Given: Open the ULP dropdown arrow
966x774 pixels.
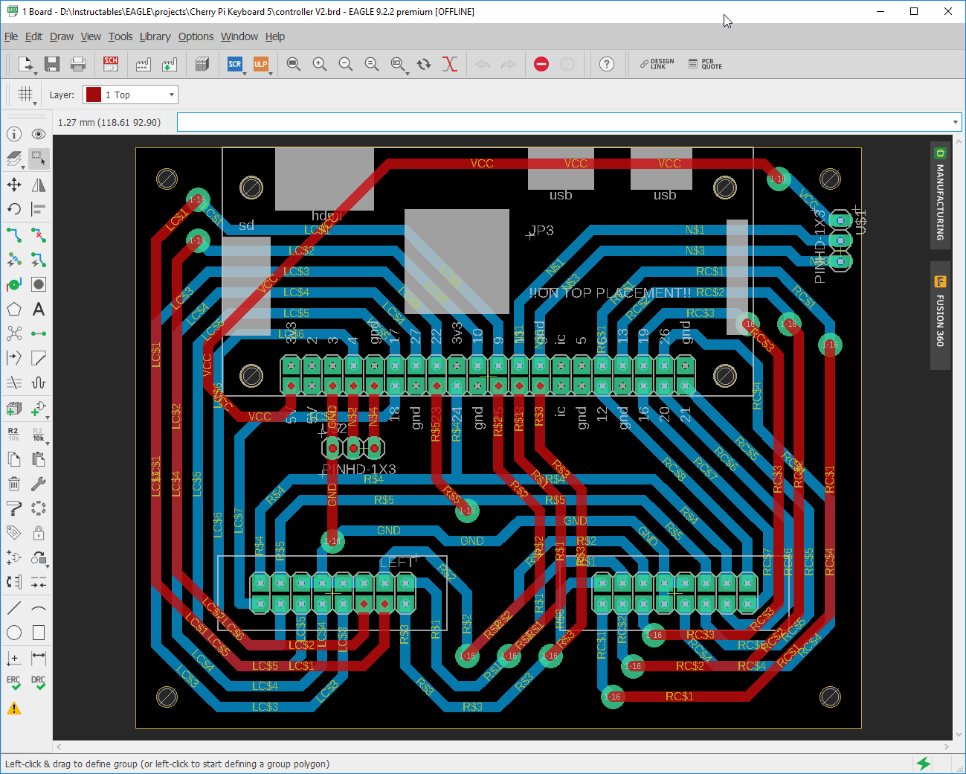Looking at the screenshot, I should coord(270,73).
